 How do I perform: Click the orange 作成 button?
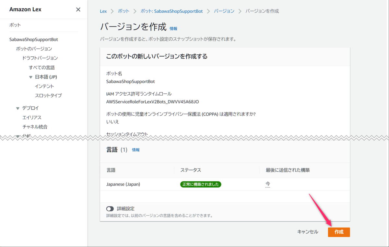tap(339, 232)
